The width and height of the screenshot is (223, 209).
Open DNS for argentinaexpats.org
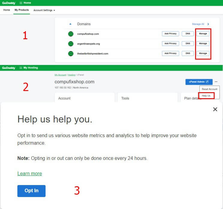pos(188,43)
